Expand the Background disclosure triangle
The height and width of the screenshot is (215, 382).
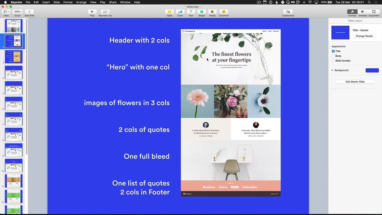tap(332, 70)
